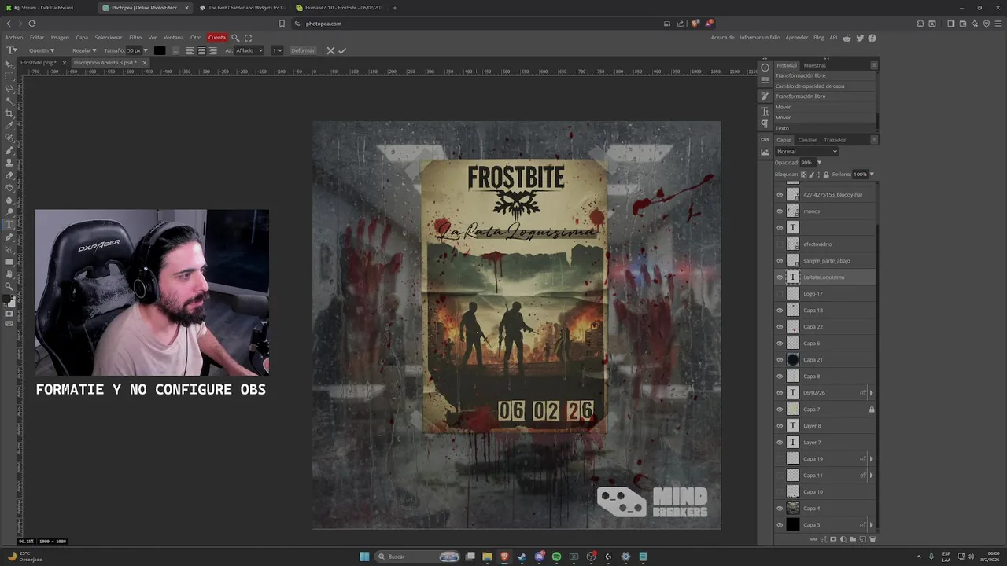Select the Paint Bucket tool
Screen dimensions: 1007x566
(x=9, y=187)
